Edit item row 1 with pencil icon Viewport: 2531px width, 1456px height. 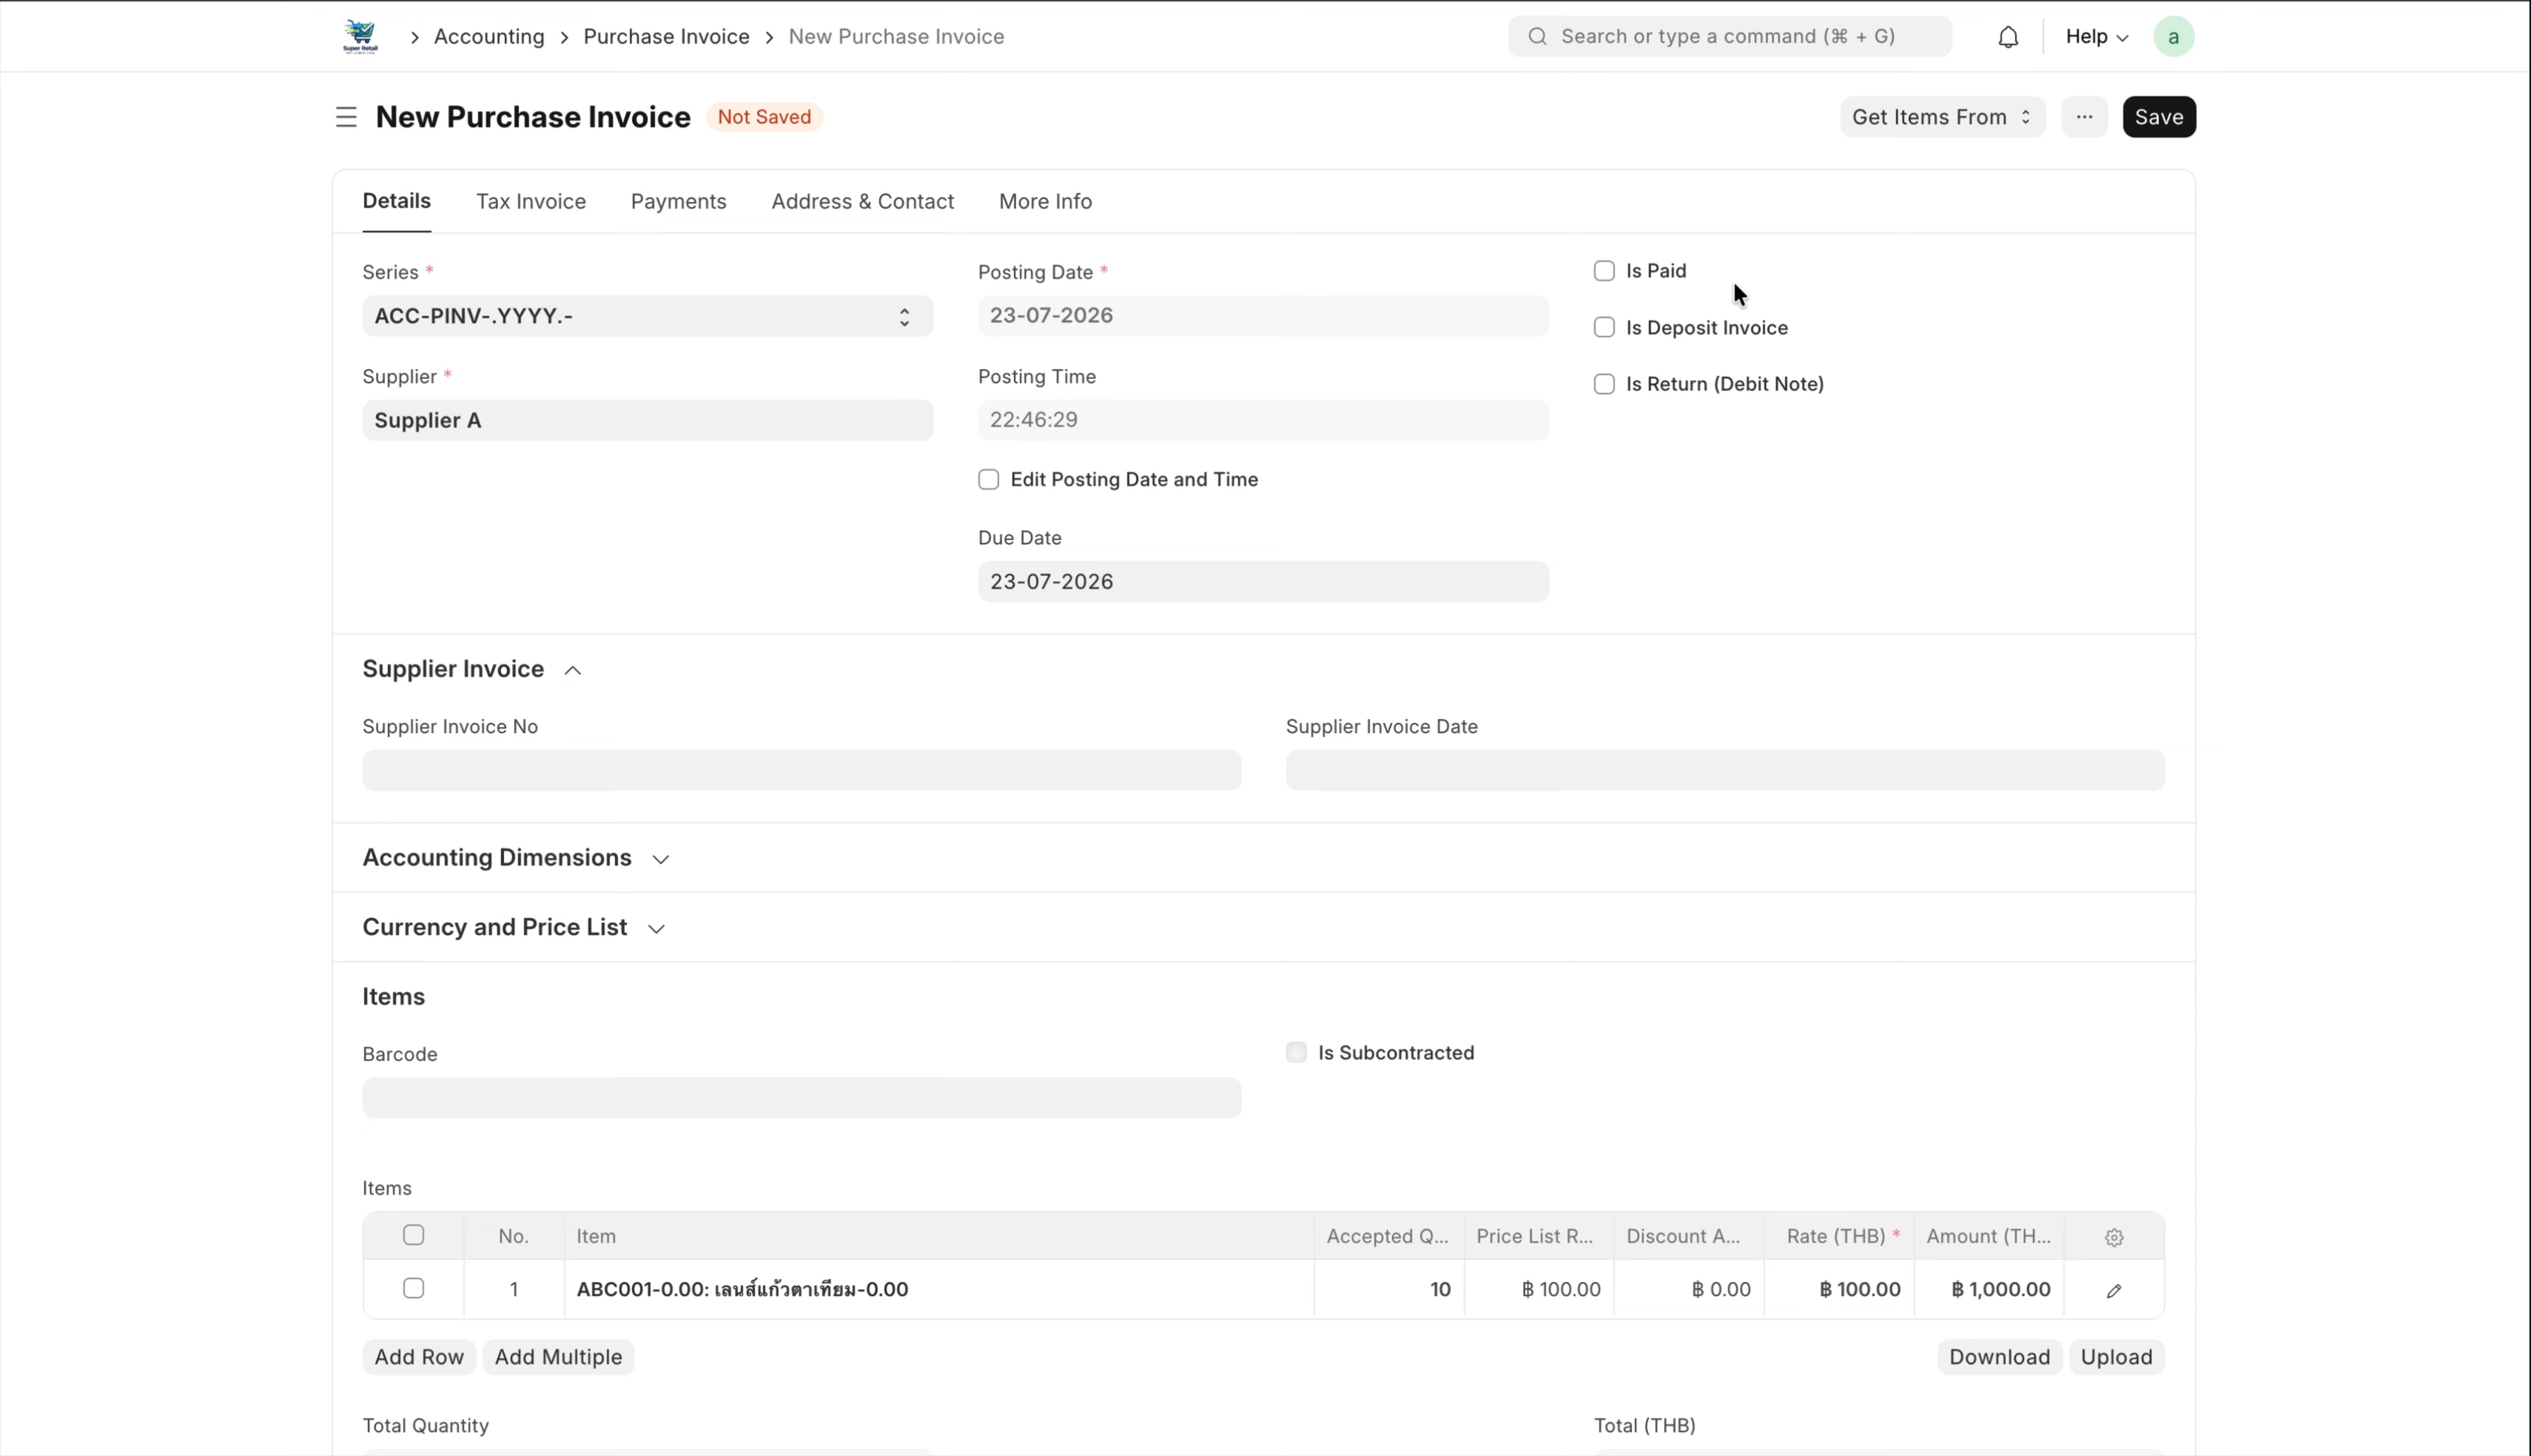click(x=2114, y=1290)
